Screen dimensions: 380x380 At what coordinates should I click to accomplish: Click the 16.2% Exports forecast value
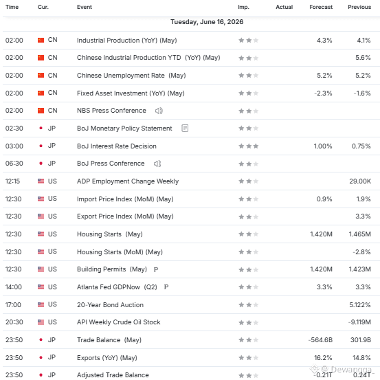click(x=323, y=358)
